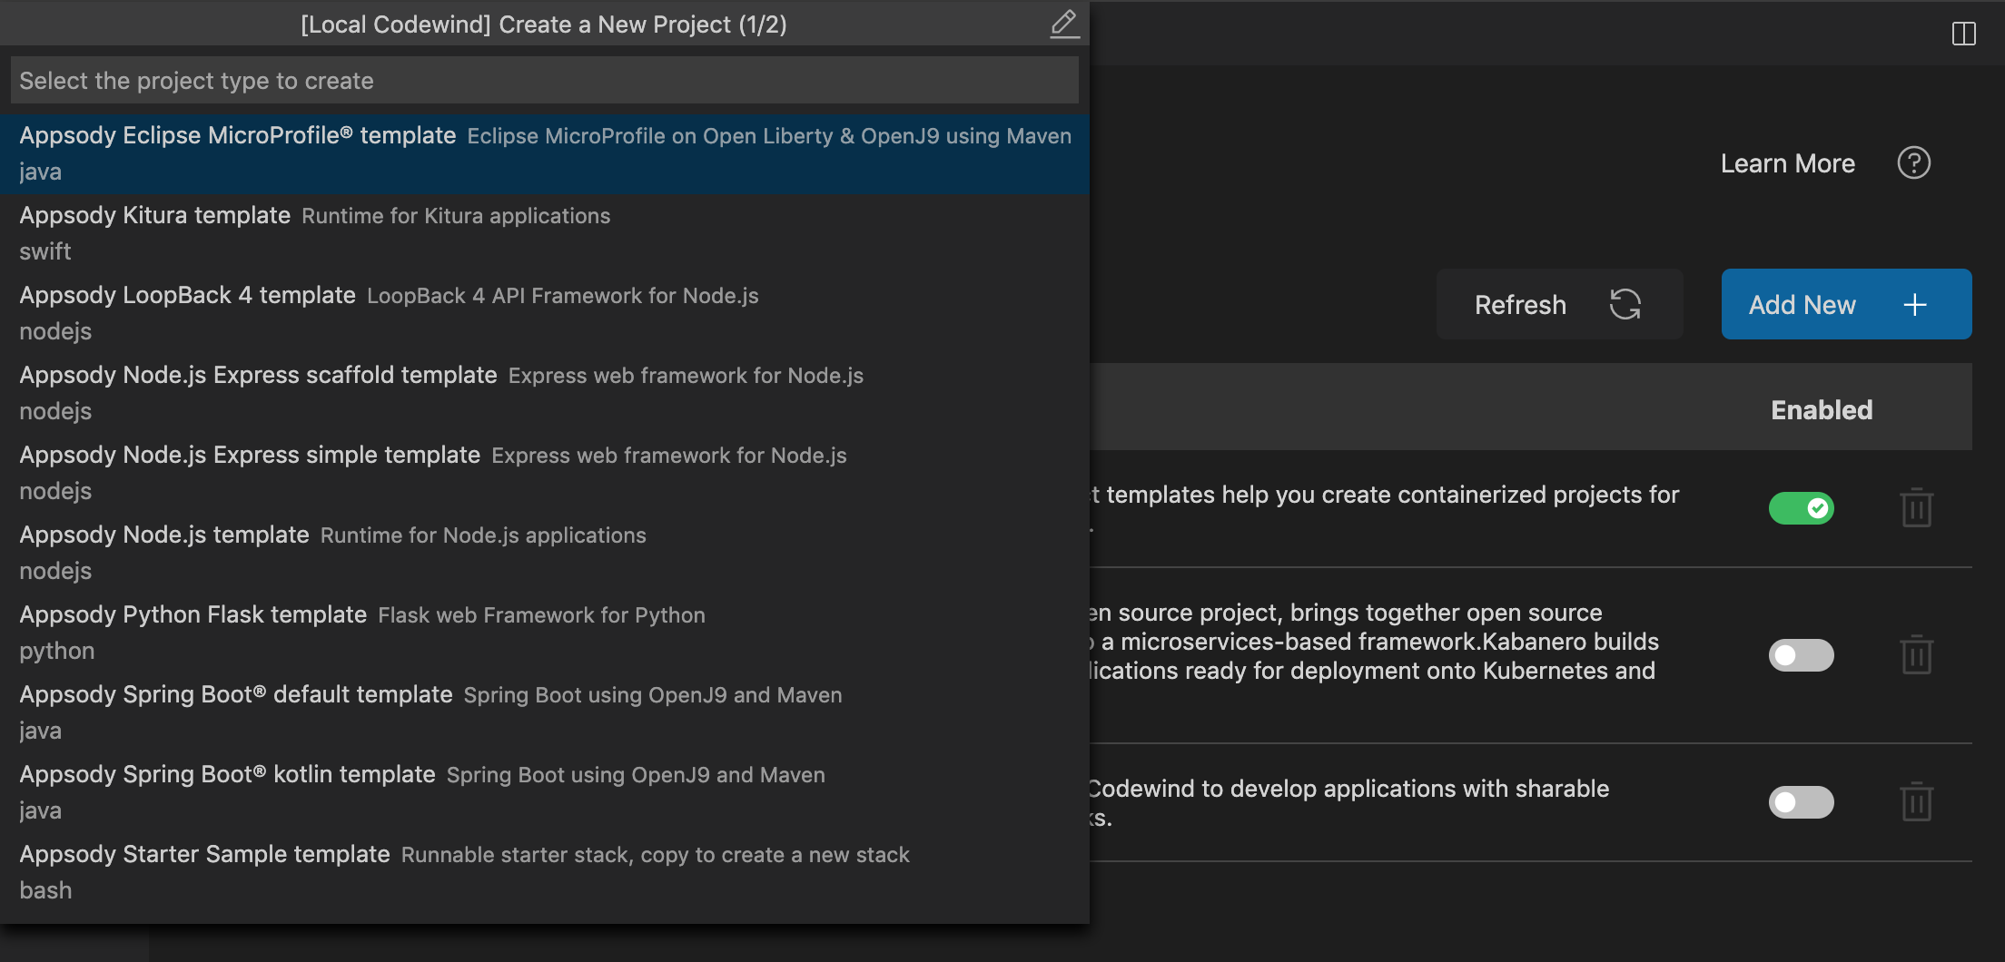The height and width of the screenshot is (962, 2005).
Task: Choose Appsody Spring Boot default template
Action: pos(363,711)
